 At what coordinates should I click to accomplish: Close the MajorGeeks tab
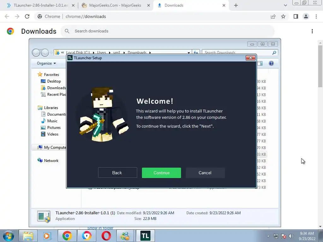point(149,5)
